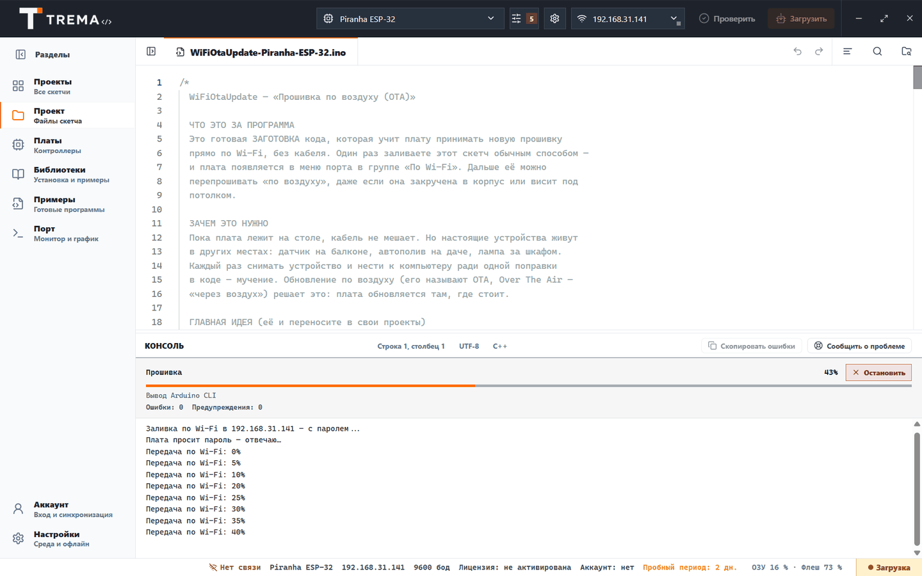This screenshot has height=576, width=922.
Task: Expand the 192.168.31.141 port dropdown
Action: 627,19
